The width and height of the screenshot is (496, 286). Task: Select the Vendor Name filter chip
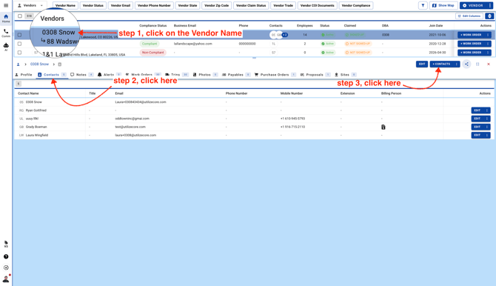[x=65, y=5]
